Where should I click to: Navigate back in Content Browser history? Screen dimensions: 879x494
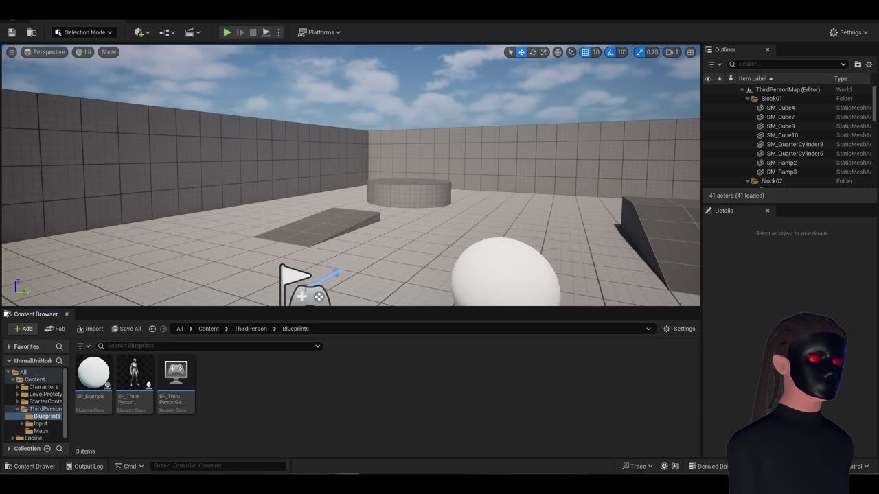click(x=152, y=329)
